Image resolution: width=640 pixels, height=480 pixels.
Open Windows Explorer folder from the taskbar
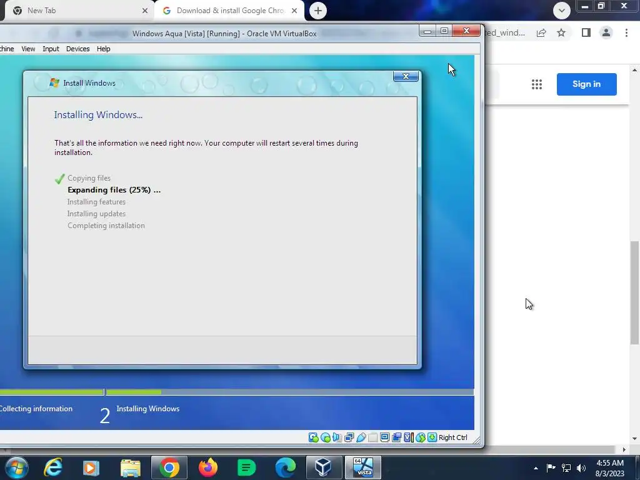[130, 467]
